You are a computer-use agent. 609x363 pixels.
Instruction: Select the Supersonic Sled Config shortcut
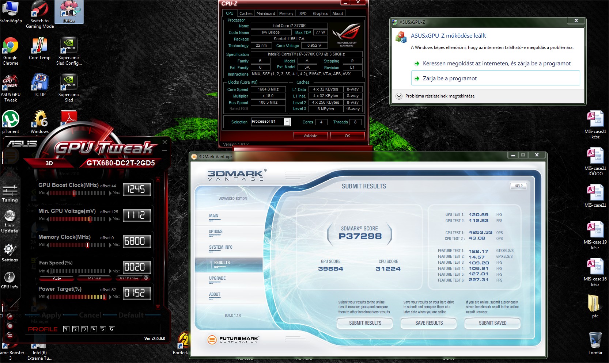click(x=69, y=51)
